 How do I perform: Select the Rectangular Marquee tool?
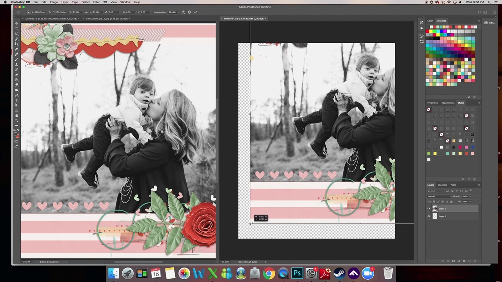pos(17,28)
